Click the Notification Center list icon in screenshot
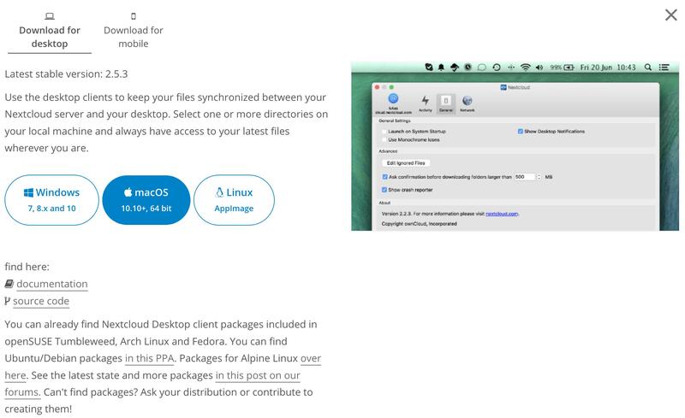Viewport: 685px width, 418px height. click(x=664, y=68)
